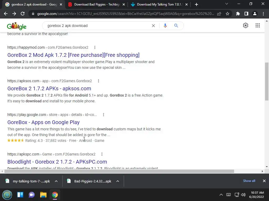Bookmark this page with star icon

coord(227,14)
